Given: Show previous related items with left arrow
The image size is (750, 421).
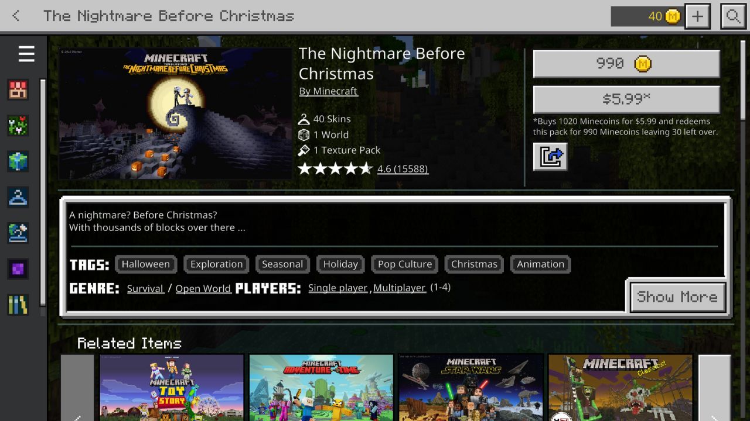Looking at the screenshot, I should (x=77, y=388).
